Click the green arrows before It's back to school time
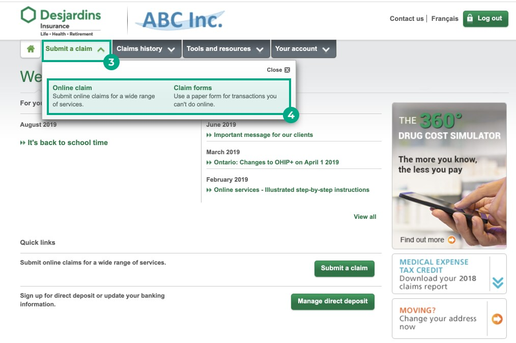 [x=22, y=142]
